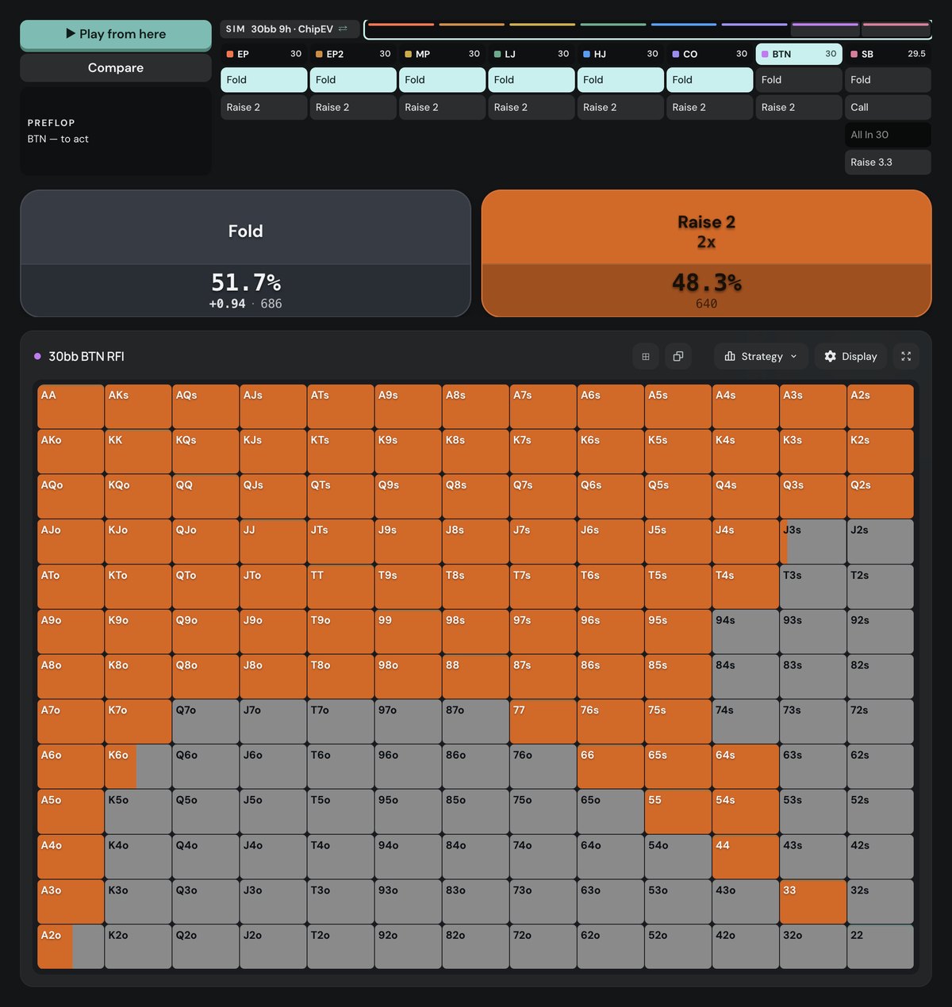Select the 22 hand cell
The width and height of the screenshot is (952, 1007).
coord(881,947)
